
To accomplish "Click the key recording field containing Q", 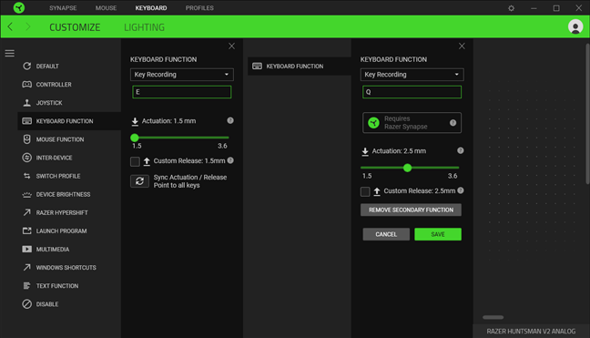I will (412, 92).
